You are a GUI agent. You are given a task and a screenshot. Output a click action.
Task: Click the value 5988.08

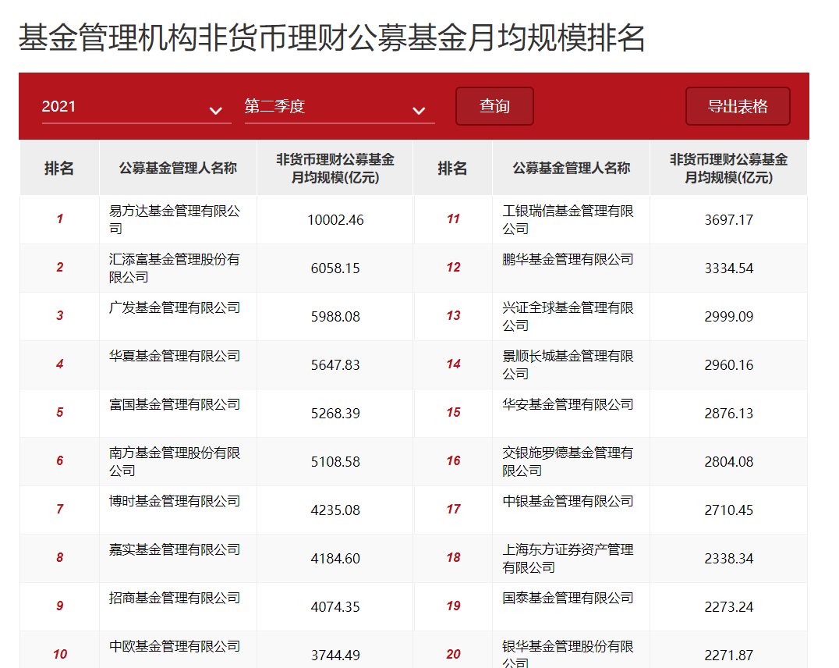point(335,317)
